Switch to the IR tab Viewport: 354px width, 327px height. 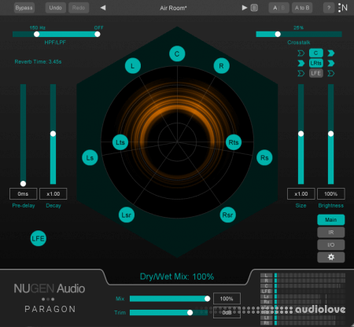(331, 232)
